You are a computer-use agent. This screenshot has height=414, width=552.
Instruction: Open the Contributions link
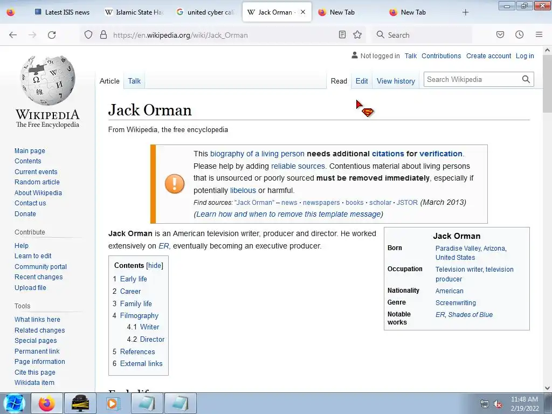point(441,56)
